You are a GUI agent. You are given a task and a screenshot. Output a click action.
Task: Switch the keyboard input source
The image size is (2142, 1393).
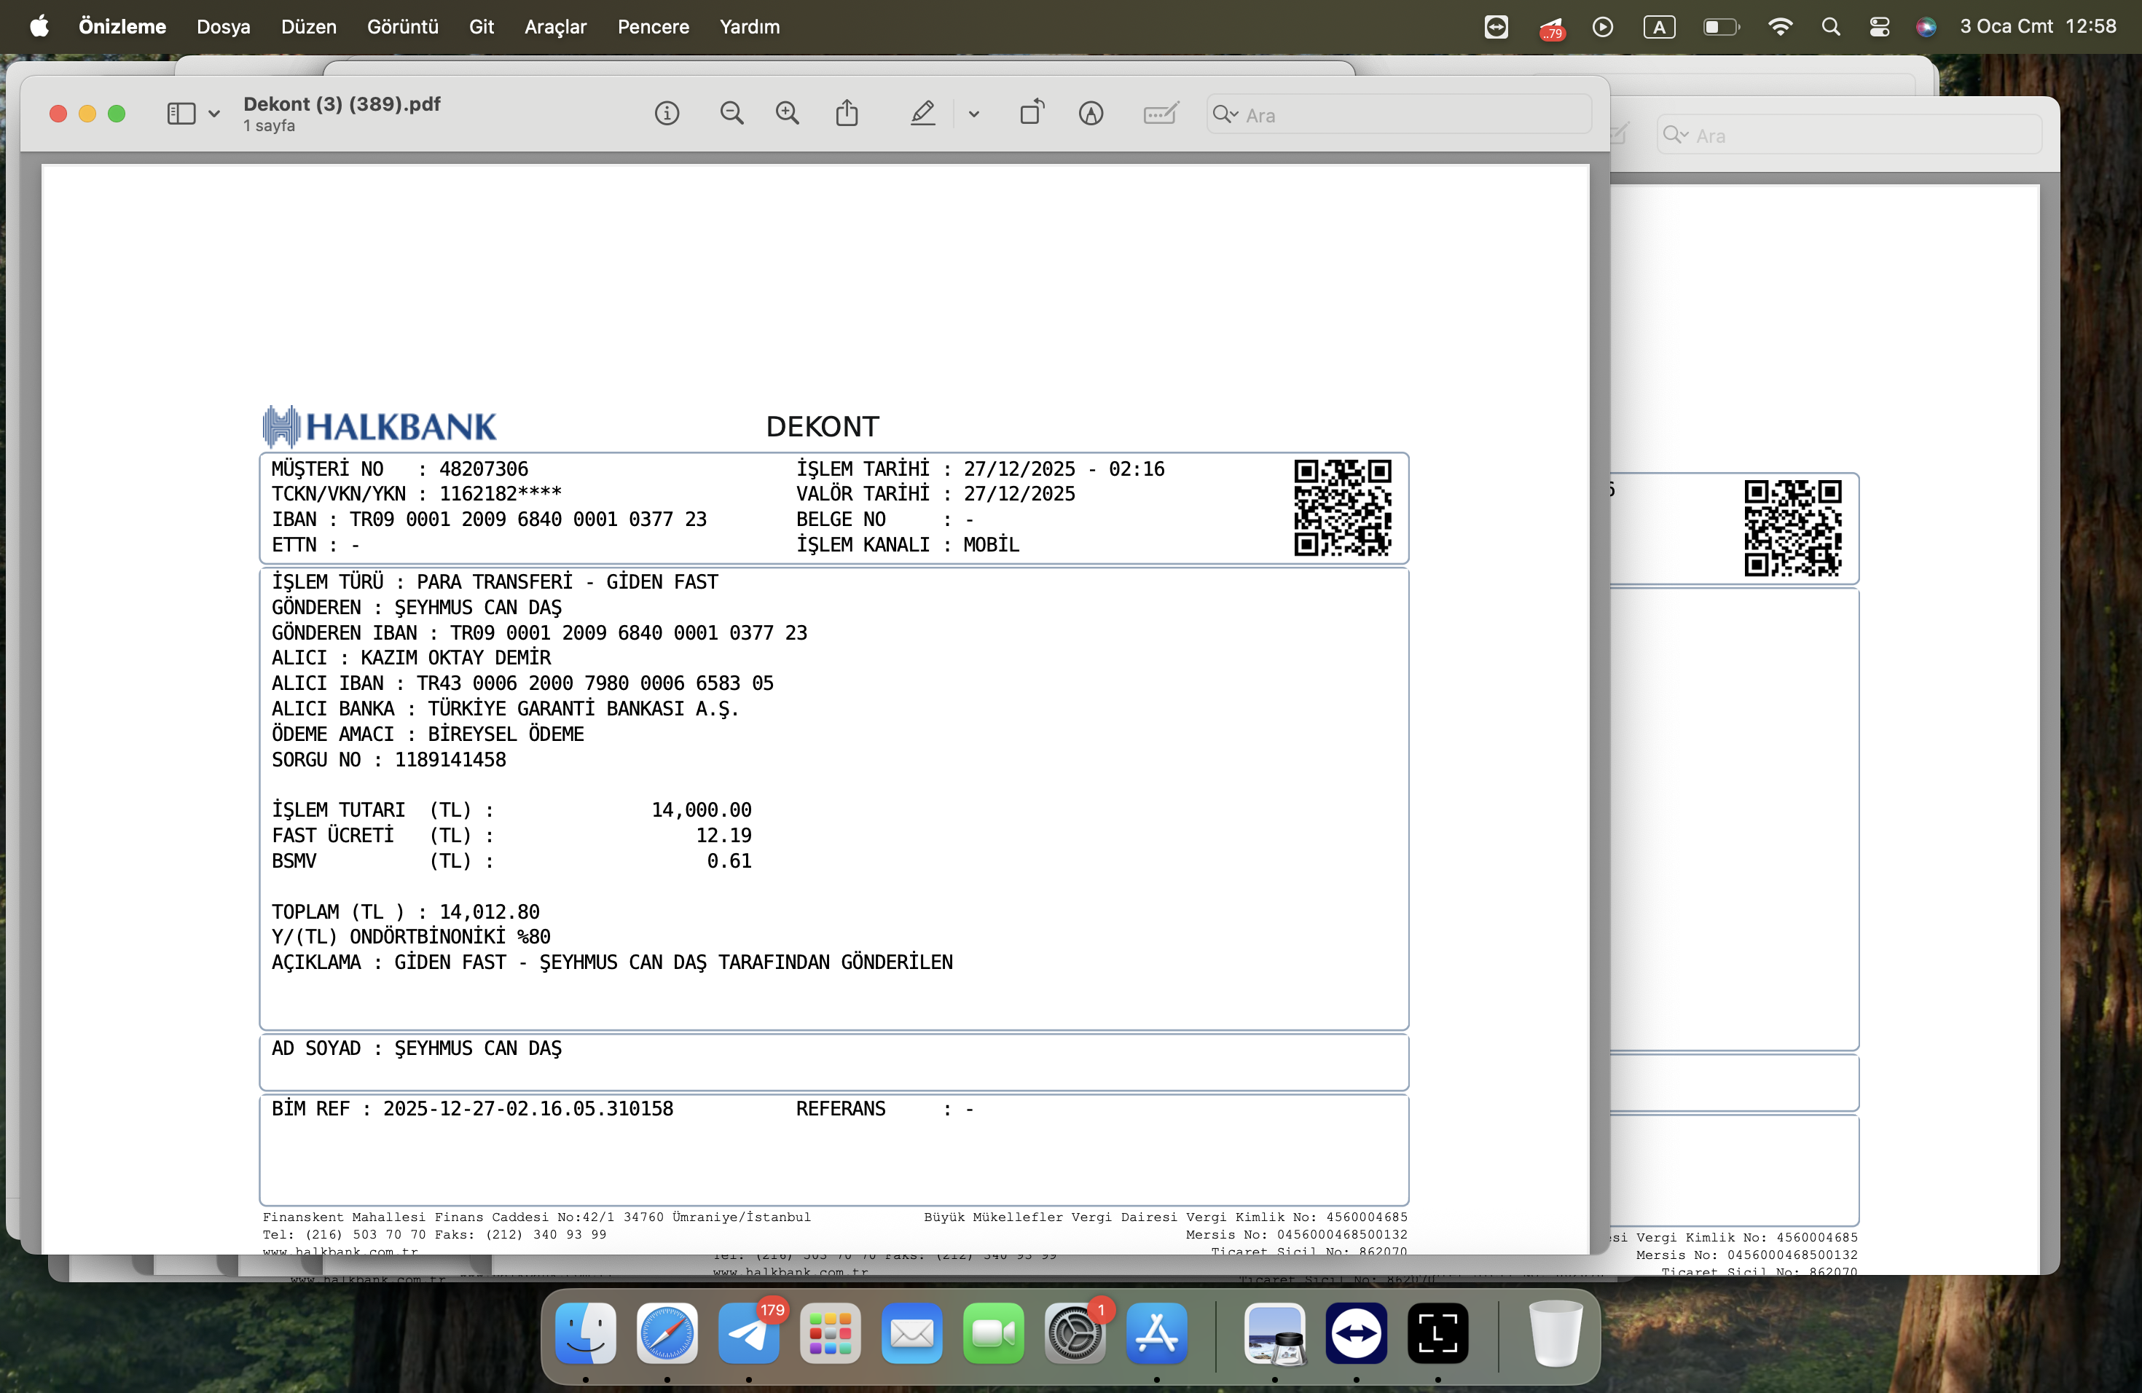(x=1659, y=27)
